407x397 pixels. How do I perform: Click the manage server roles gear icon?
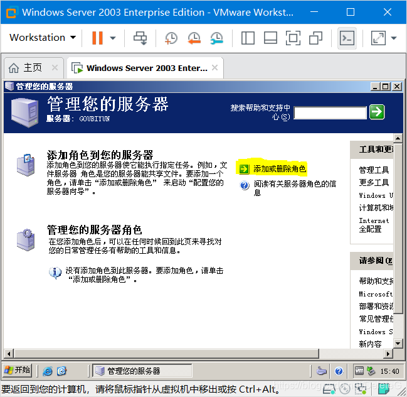point(26,240)
